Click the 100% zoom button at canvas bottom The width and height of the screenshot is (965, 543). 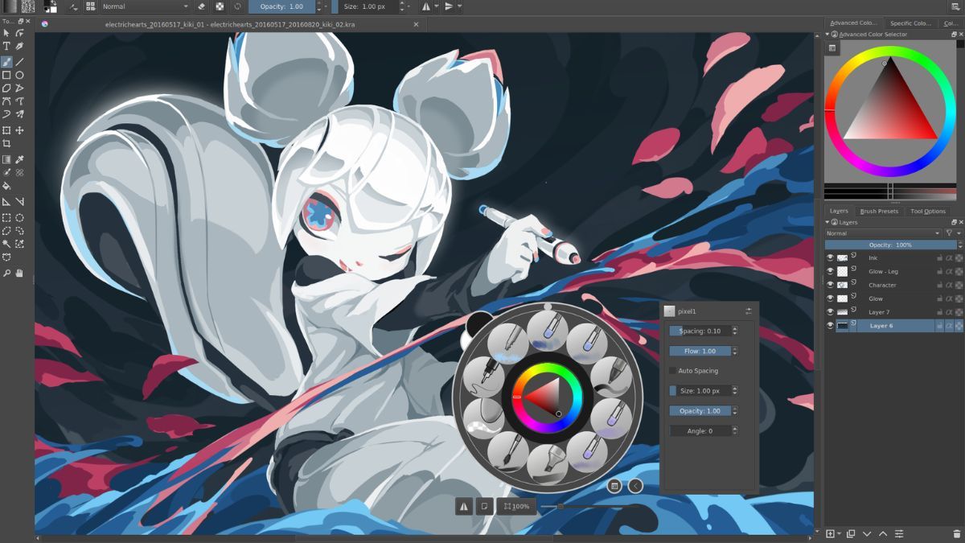click(x=515, y=506)
